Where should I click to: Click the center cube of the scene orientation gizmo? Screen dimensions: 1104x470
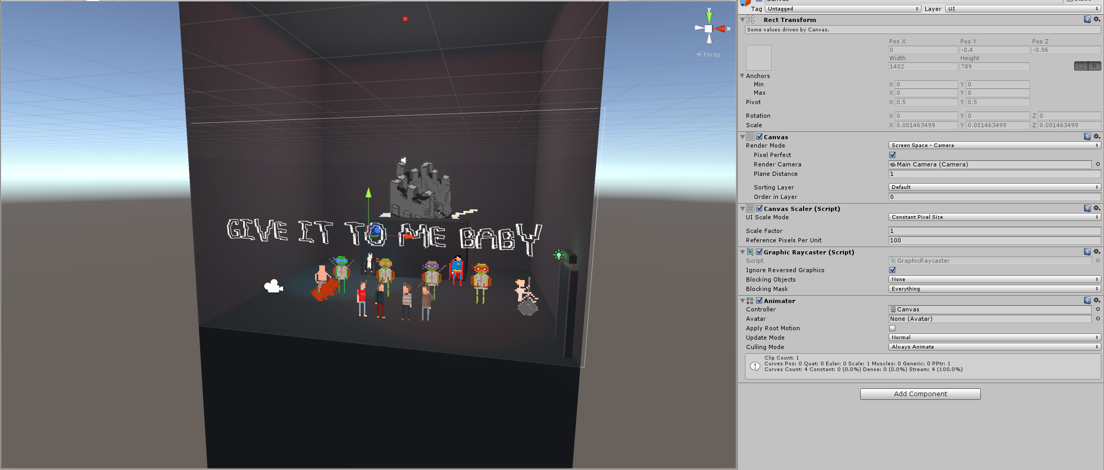709,29
